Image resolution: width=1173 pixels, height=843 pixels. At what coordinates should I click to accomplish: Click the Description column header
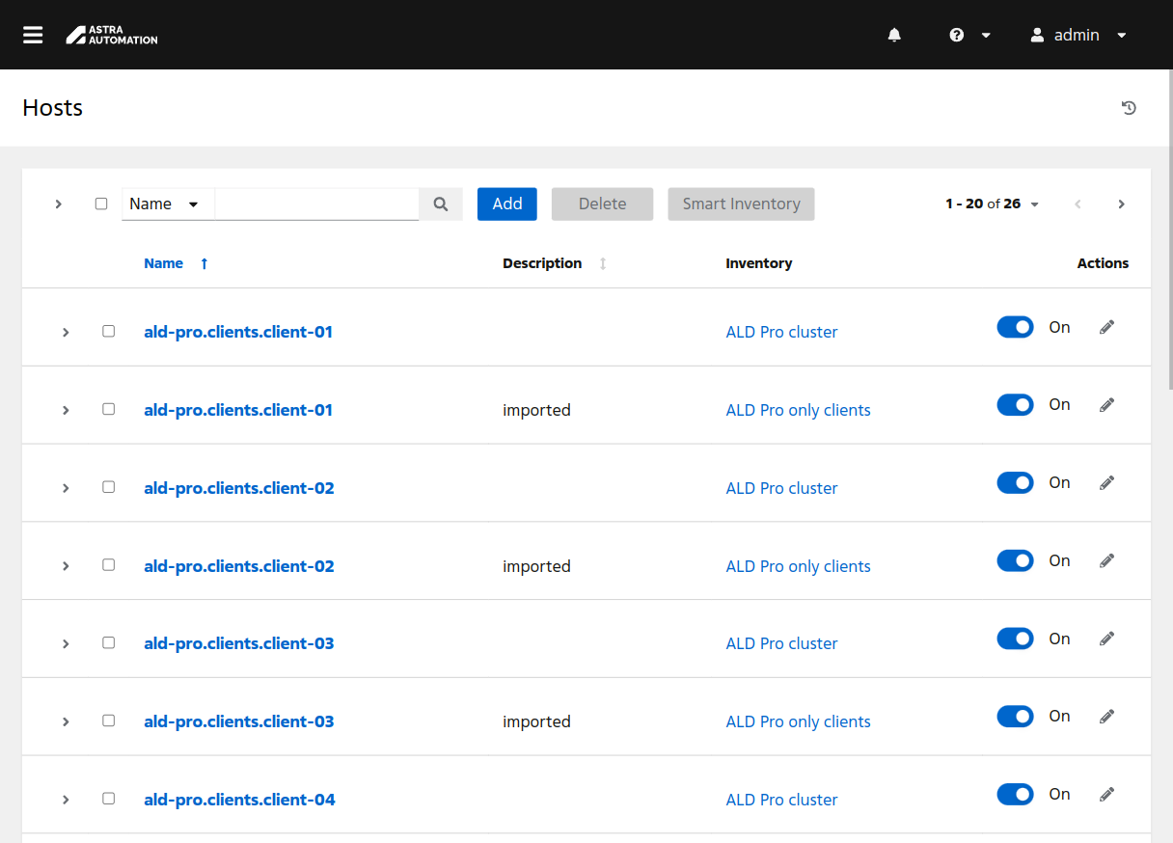tap(542, 263)
